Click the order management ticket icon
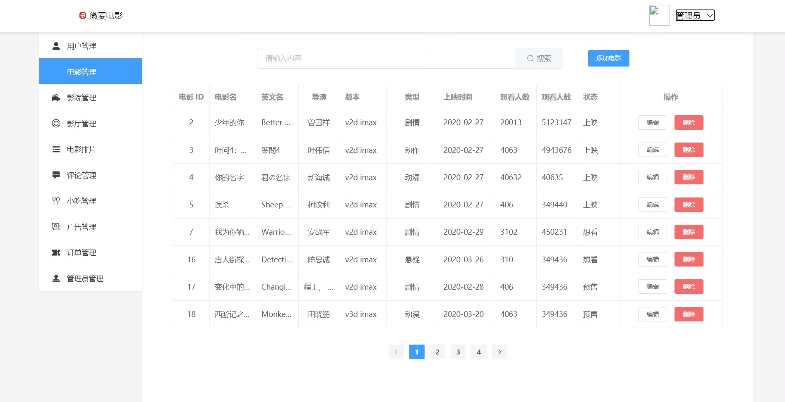The image size is (785, 402). coord(56,252)
